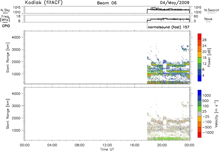Screen dimensions: 219x151
Task: Click the "04:00" time tick label
Action: coord(52,145)
